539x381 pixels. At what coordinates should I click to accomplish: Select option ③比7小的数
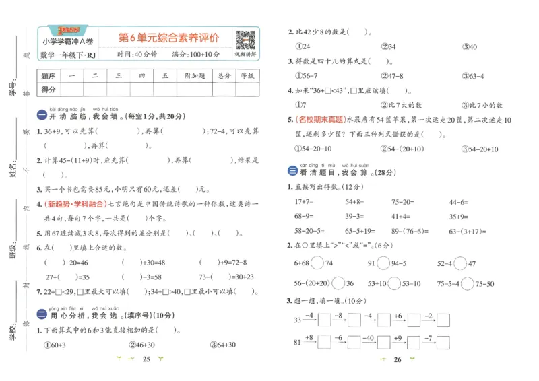pos(482,105)
